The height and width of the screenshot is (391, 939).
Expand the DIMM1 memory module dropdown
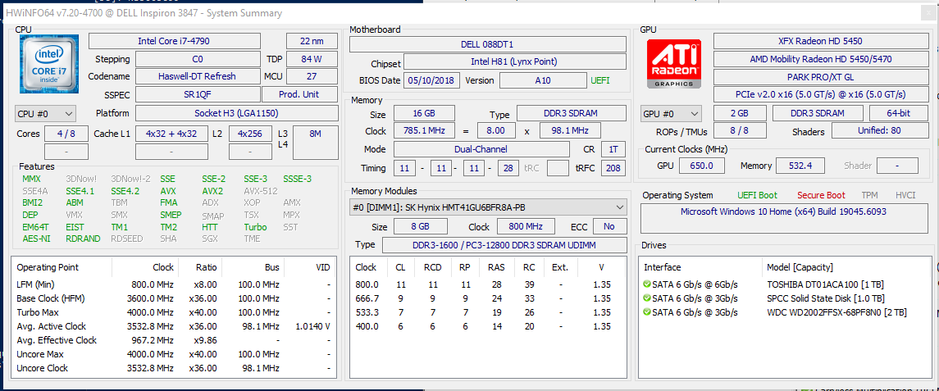click(619, 207)
